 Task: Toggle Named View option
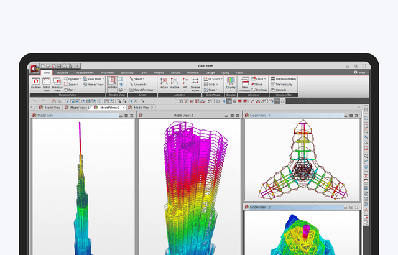[93, 85]
